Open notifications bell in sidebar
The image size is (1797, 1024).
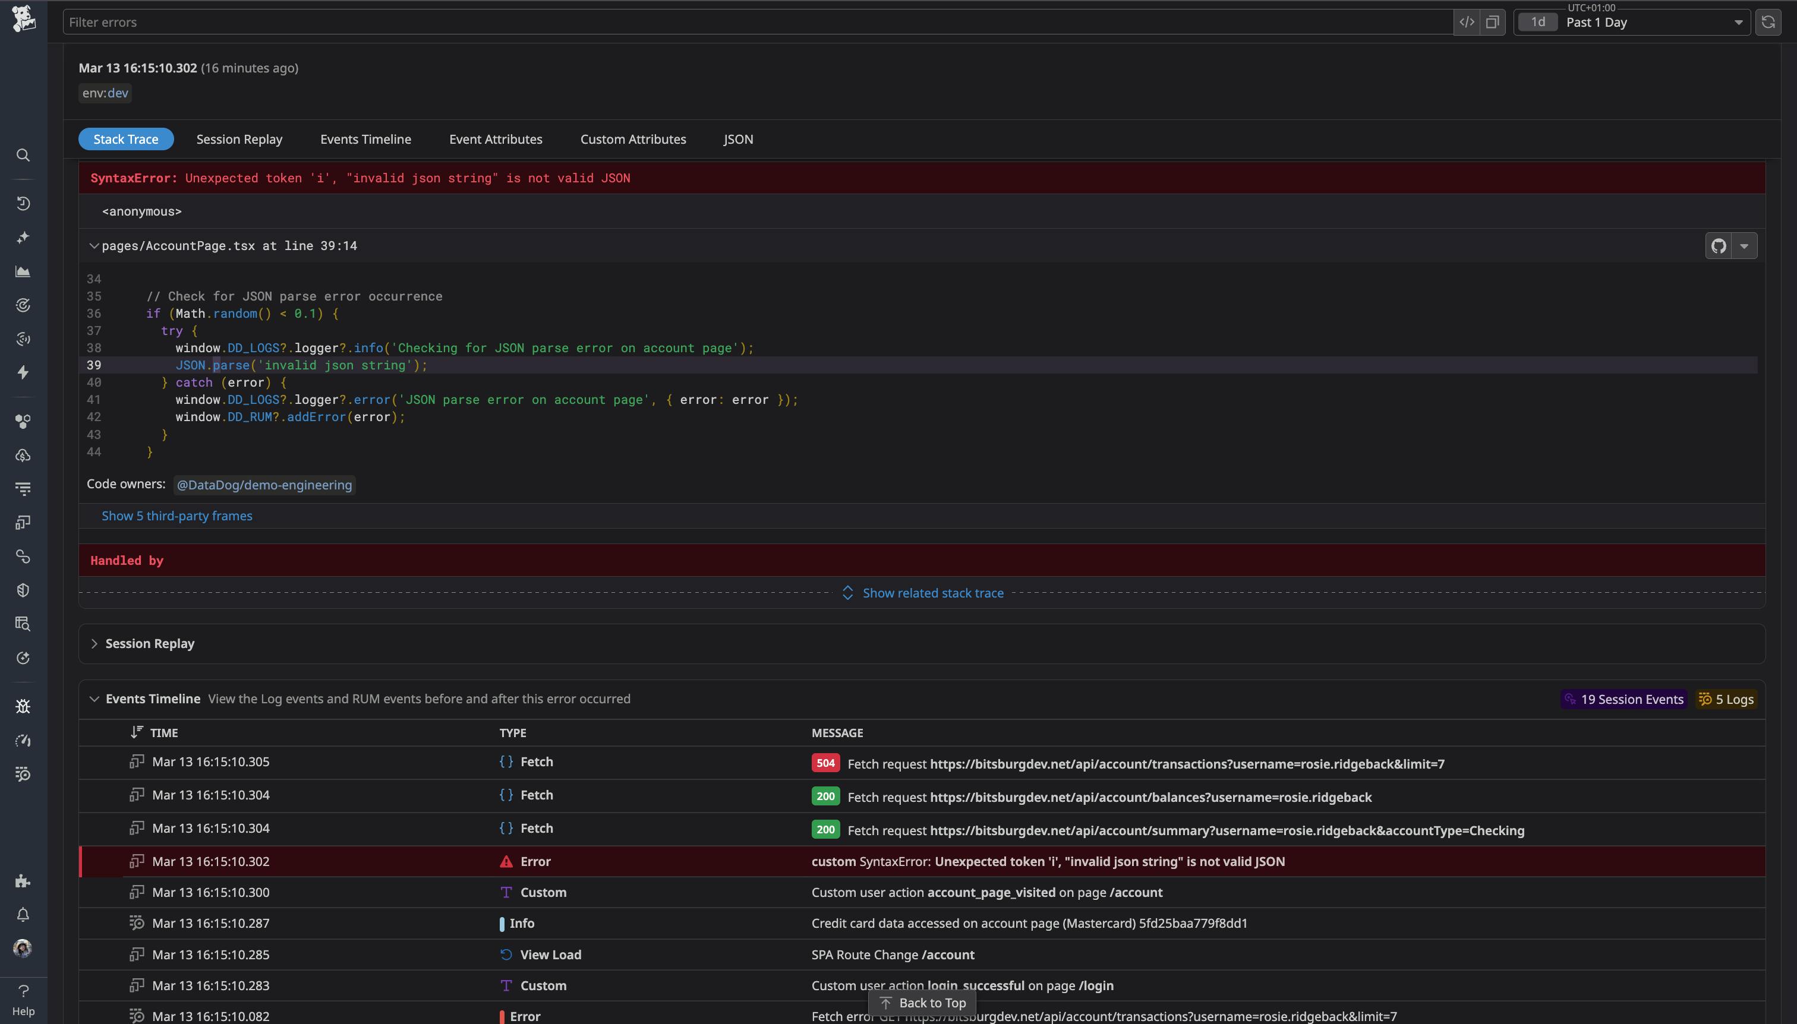tap(23, 914)
